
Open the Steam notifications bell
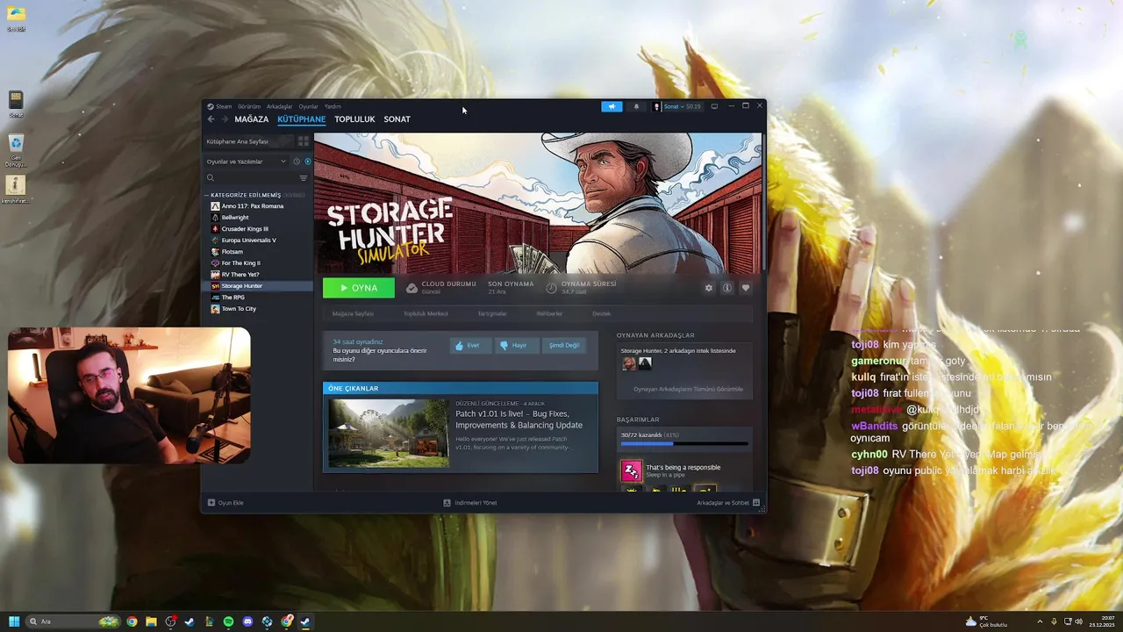click(x=636, y=106)
